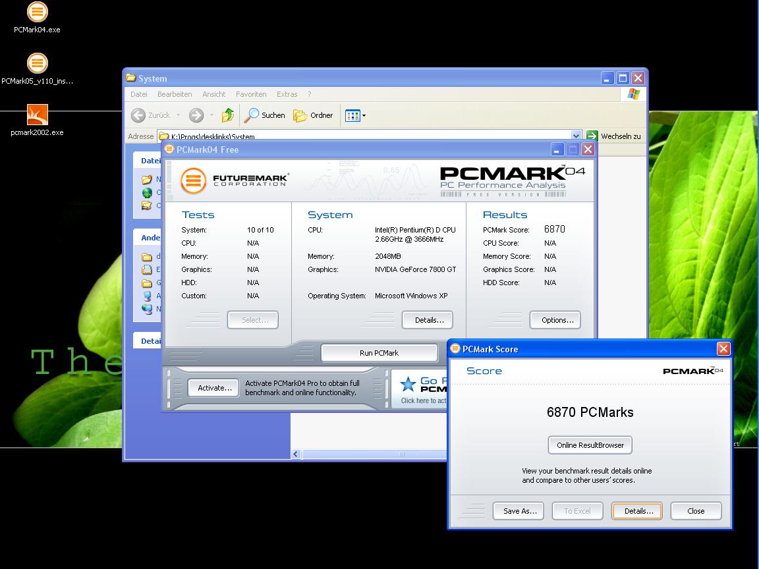This screenshot has width=759, height=569.
Task: Click the computer icon under Andere pane
Action: (147, 296)
